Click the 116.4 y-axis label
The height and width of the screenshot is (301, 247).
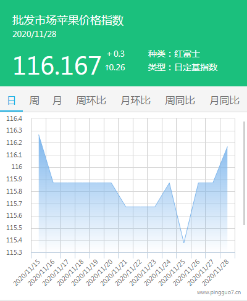(14, 118)
